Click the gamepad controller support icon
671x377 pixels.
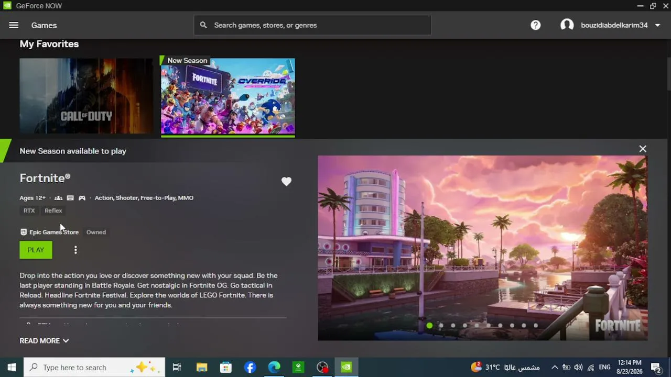[82, 198]
